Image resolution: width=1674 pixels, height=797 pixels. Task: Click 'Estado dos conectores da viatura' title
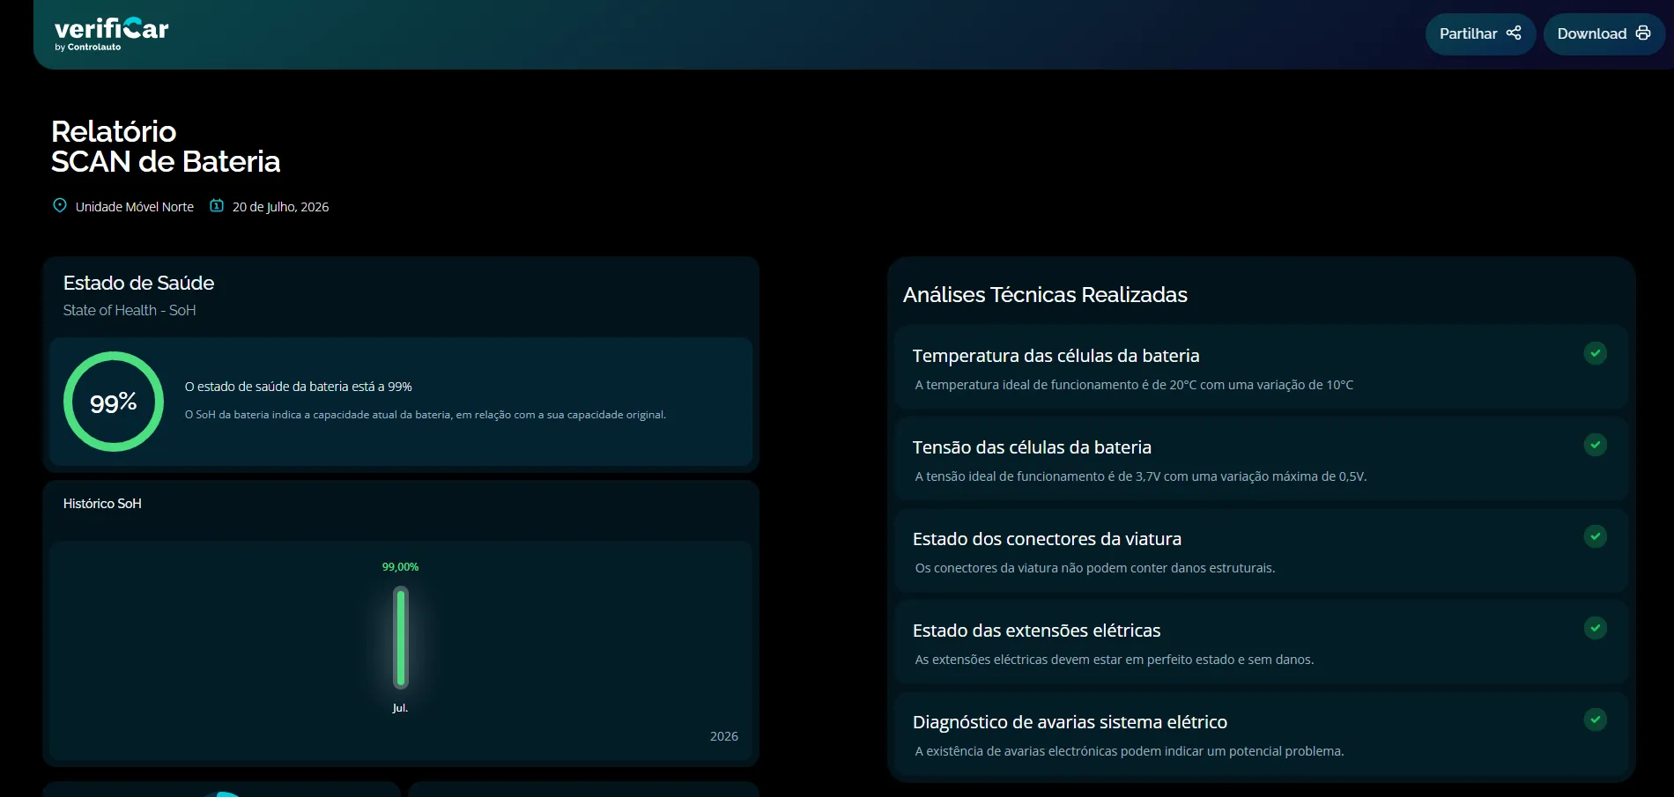tap(1047, 539)
